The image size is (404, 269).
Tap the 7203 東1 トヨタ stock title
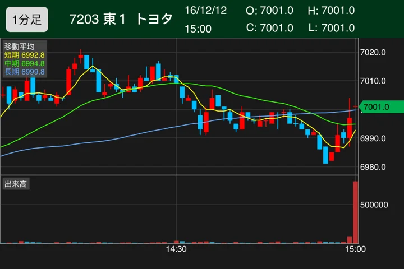pyautogui.click(x=121, y=19)
